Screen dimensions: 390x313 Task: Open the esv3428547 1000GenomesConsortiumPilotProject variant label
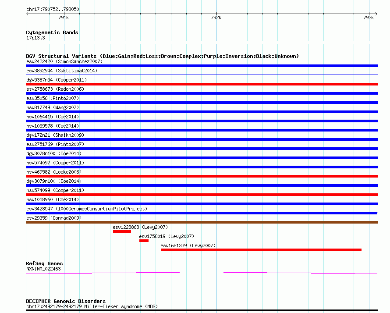click(87, 209)
